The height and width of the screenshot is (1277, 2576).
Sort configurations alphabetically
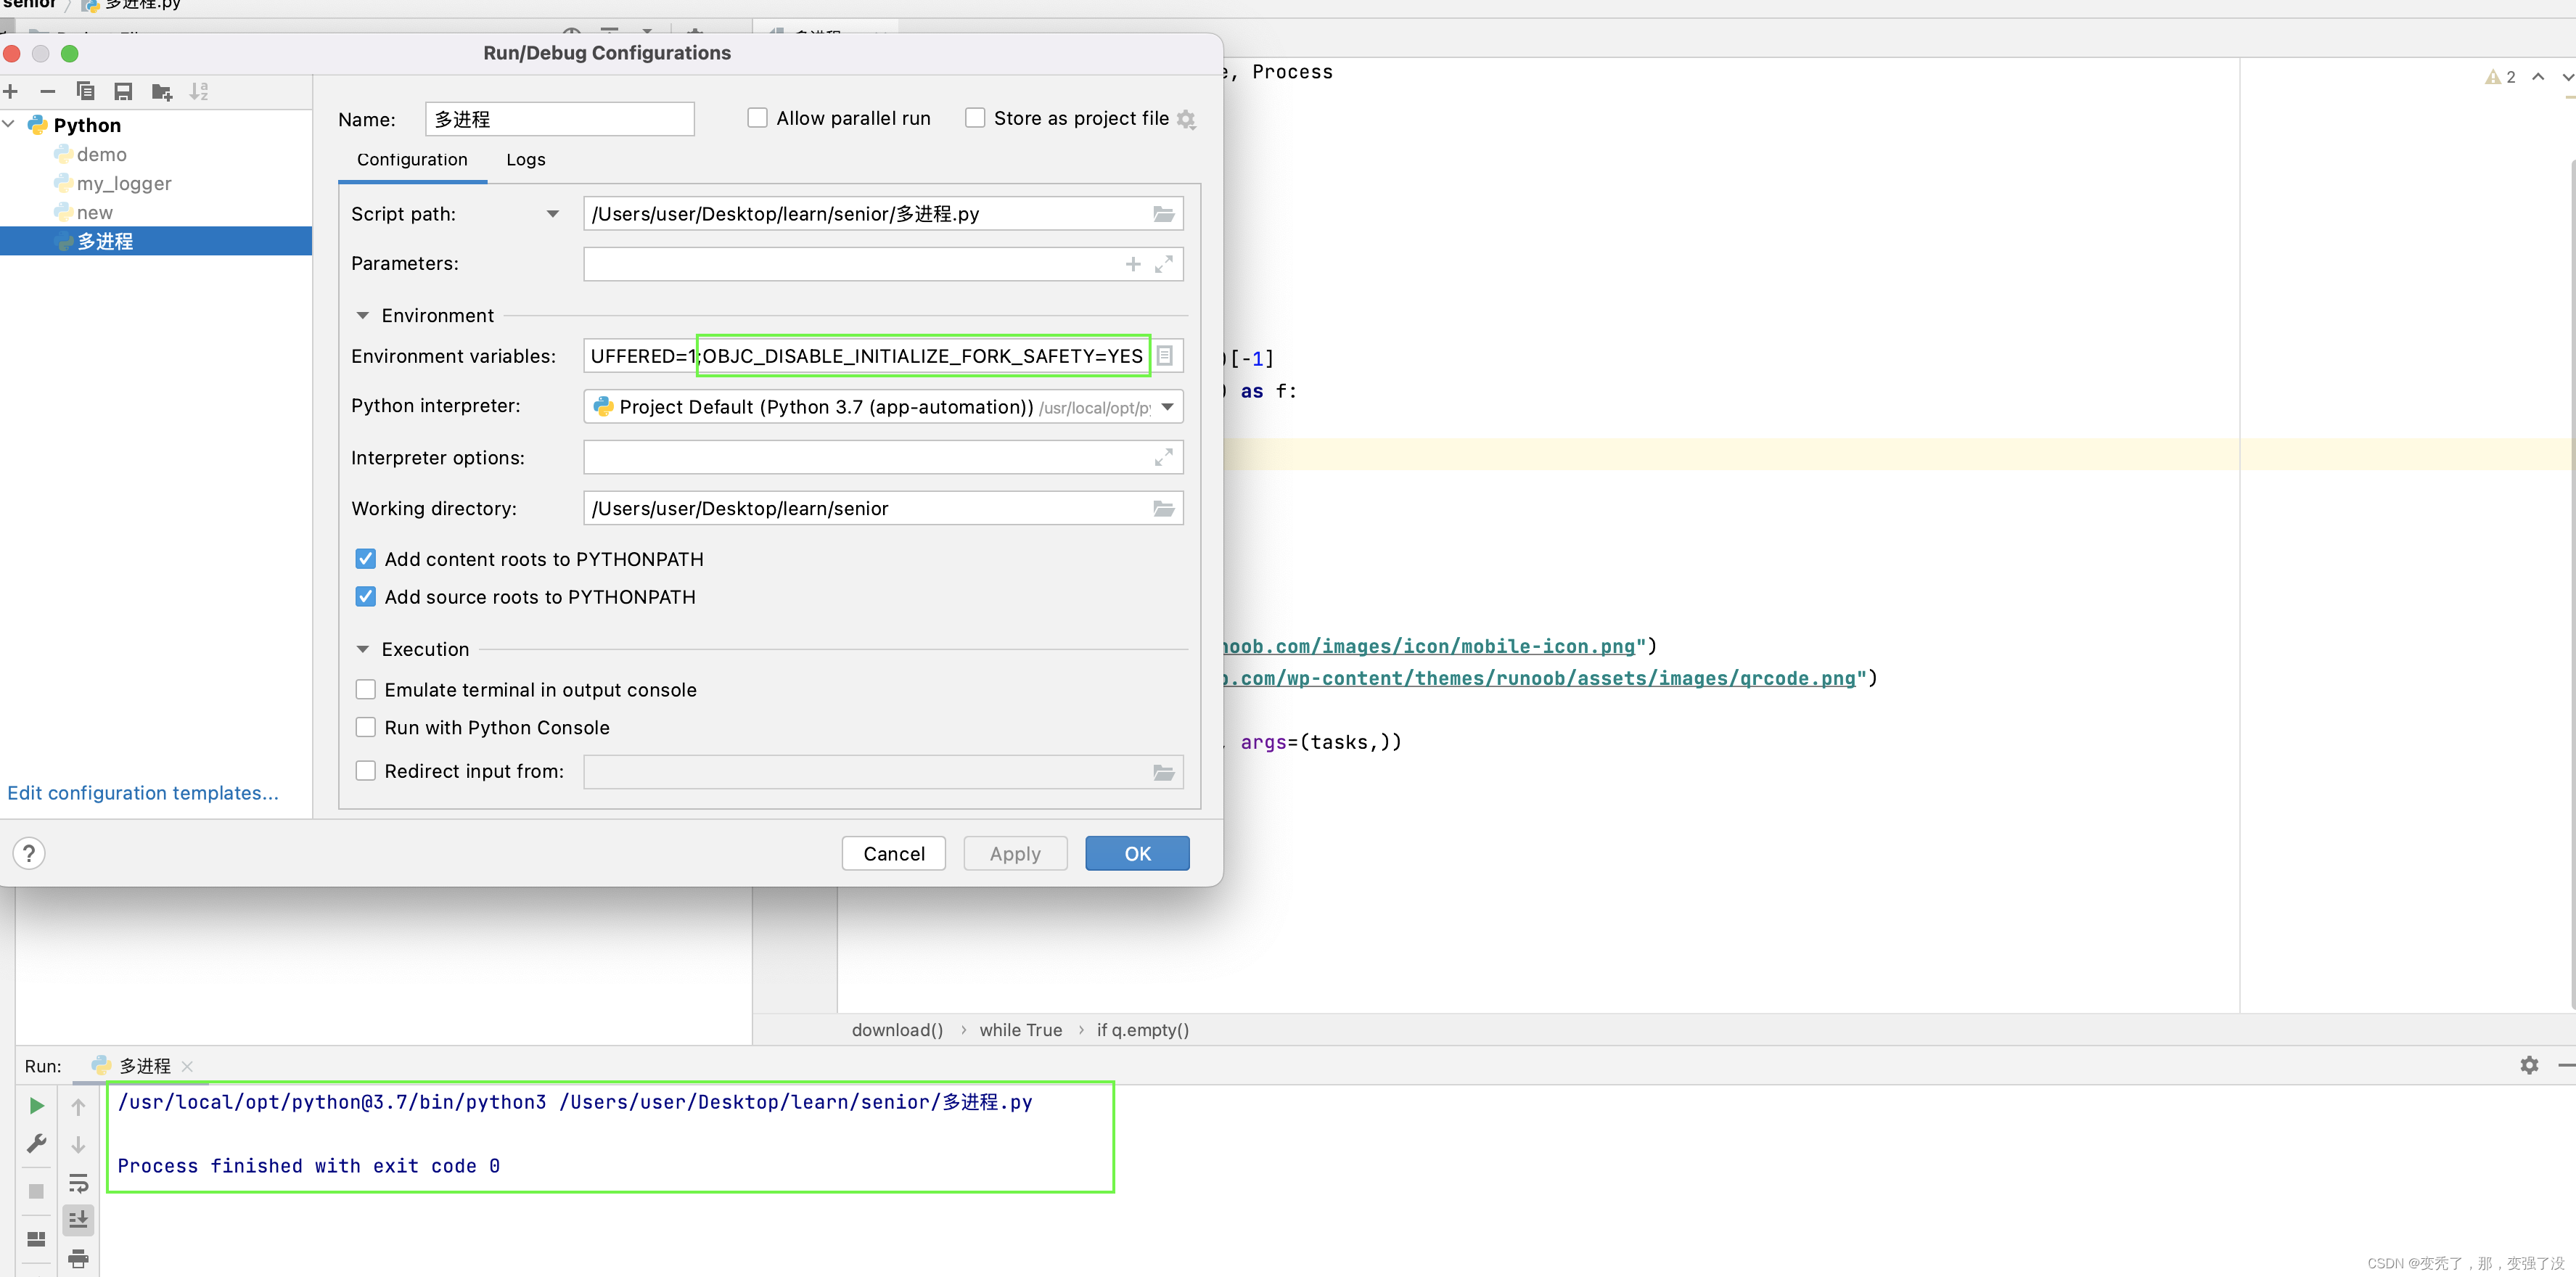[199, 92]
